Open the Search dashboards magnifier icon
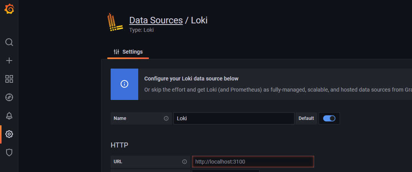Viewport: 412px width, 172px height. 9,42
